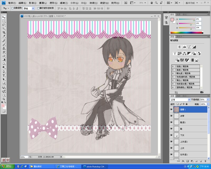Toggle Quick Mask mode

pos(4,111)
